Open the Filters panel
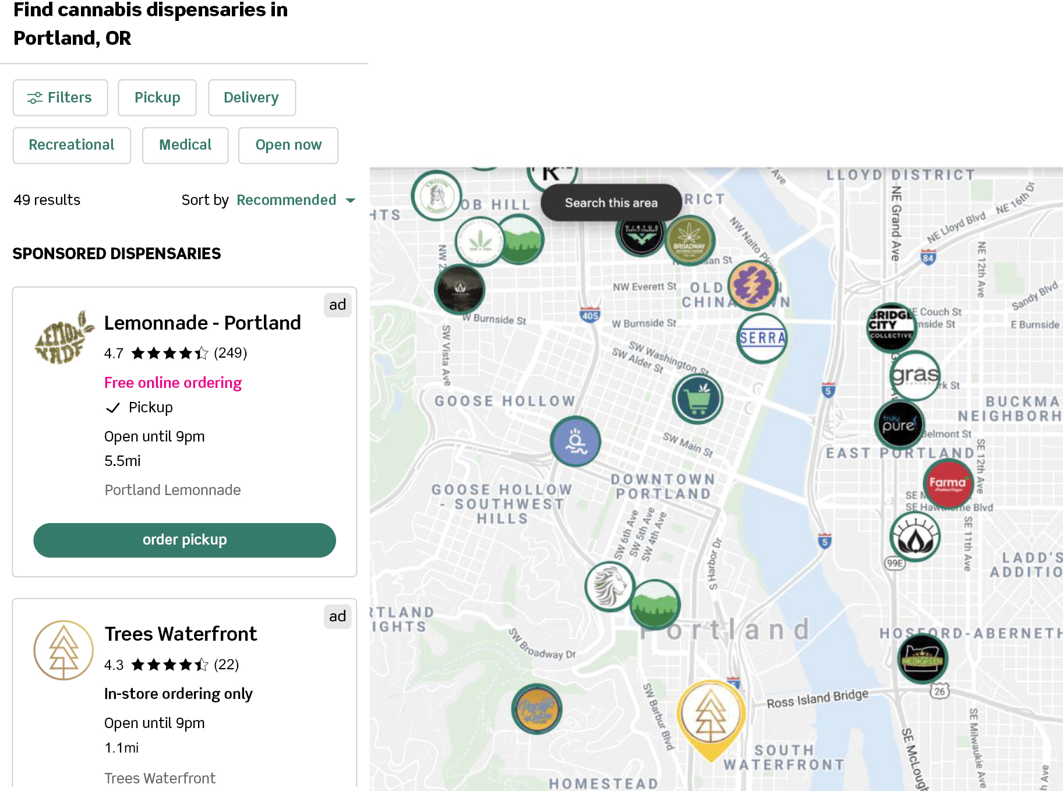 61,98
